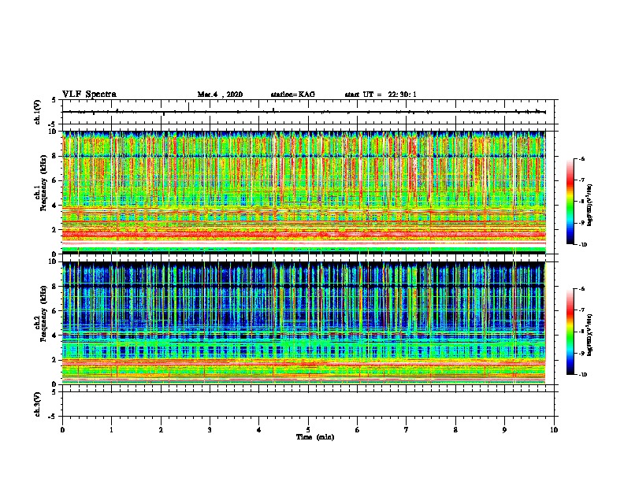Click the ch.1 frequency axis "2" tick

click(x=55, y=230)
